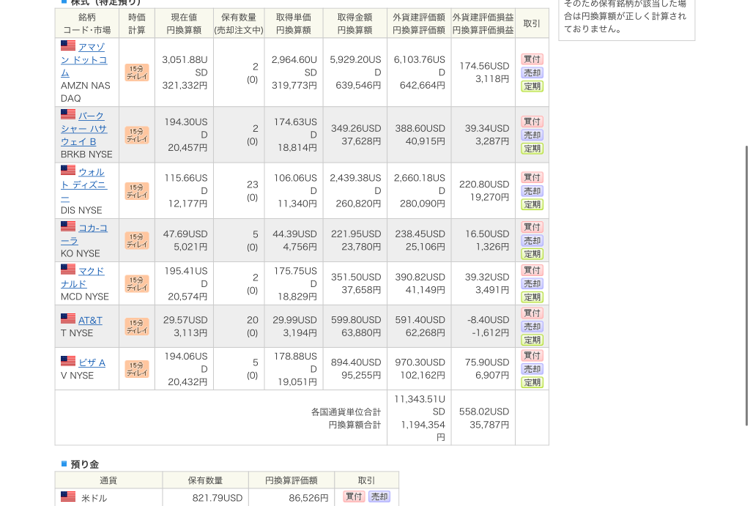Click 売却 button for DIS
Screen dimensions: 750x506
coord(532,191)
